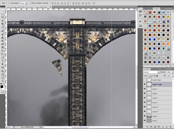This screenshot has width=174, height=129.
Task: Select the Quick Selection tool
Action: click(x=3, y=21)
